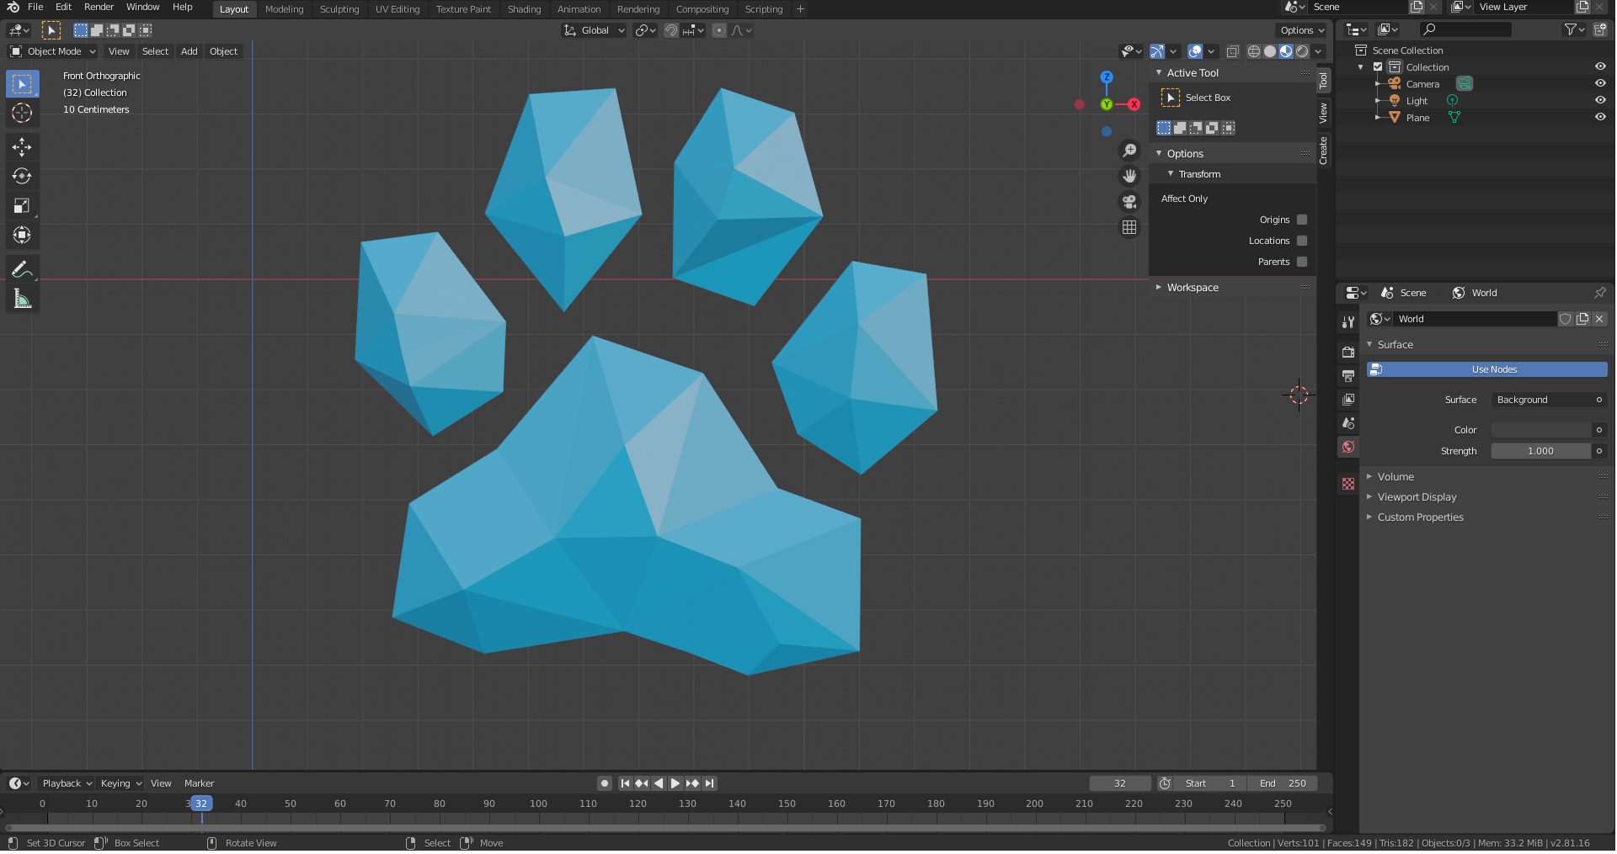Enable the Origins checkbox under Affect Only

coord(1302,220)
